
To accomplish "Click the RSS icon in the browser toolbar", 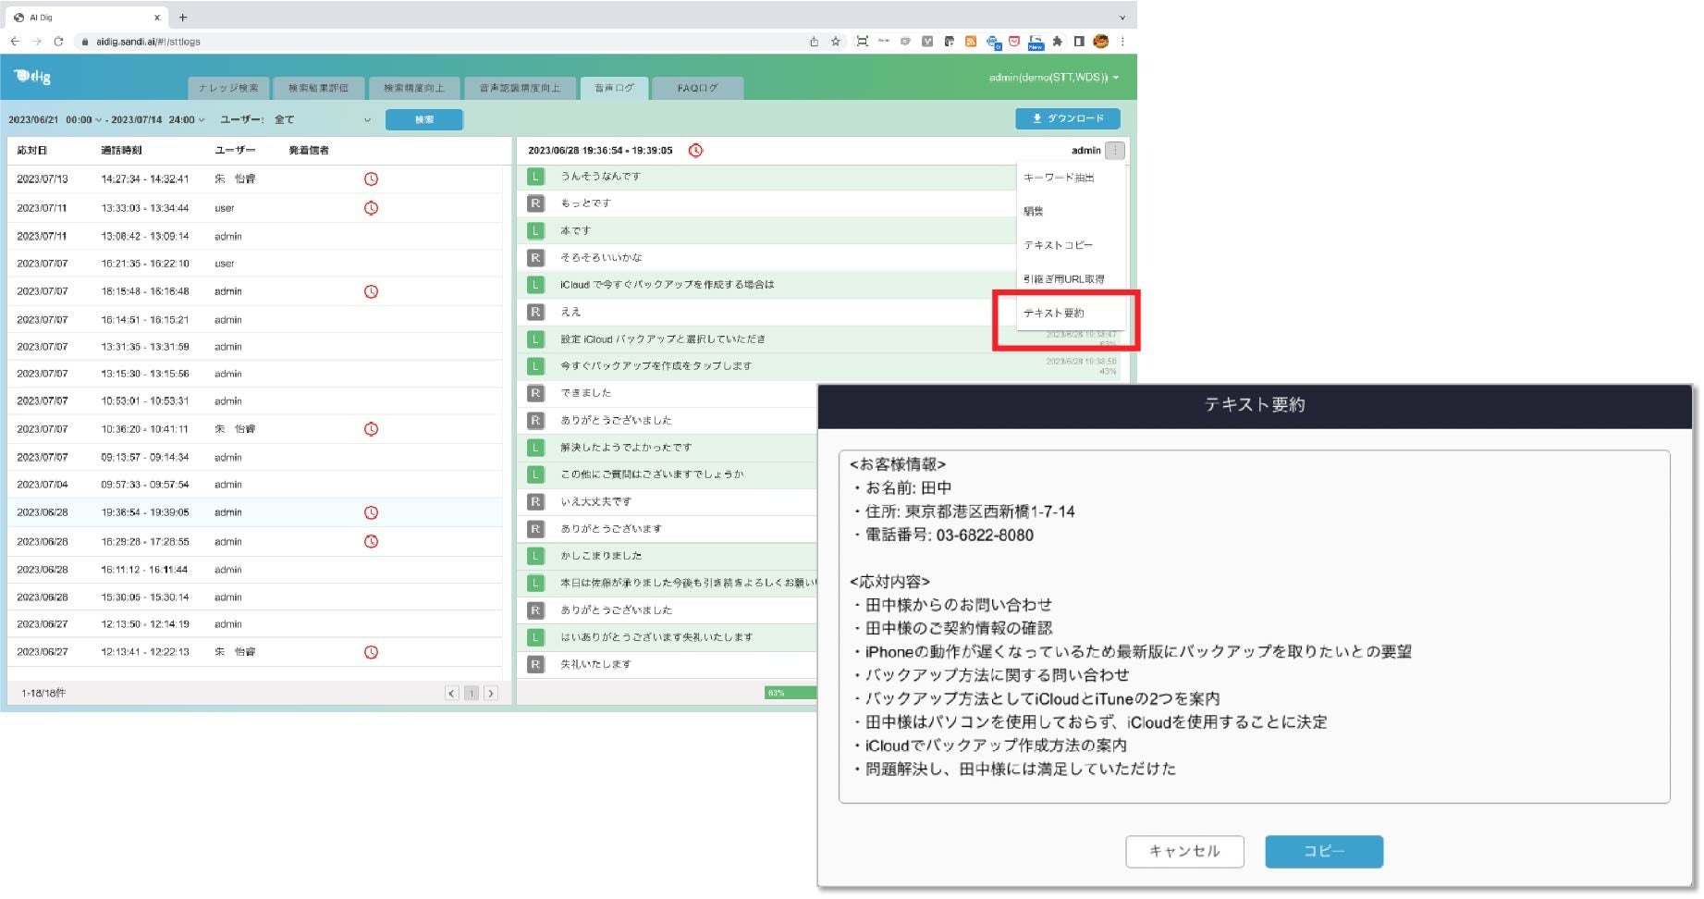I will pyautogui.click(x=971, y=42).
